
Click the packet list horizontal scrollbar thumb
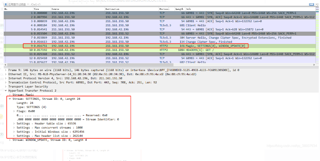(x=90, y=65)
